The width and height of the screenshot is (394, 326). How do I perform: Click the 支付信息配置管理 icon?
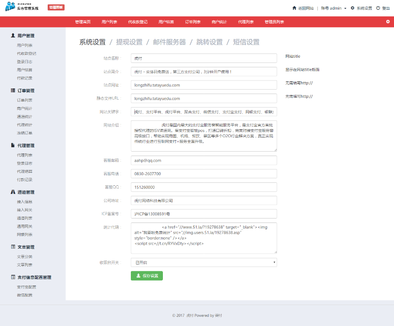13,277
